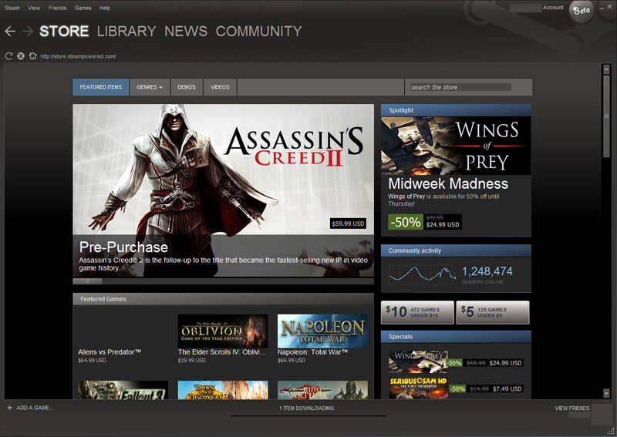Click the store URL address text
The height and width of the screenshot is (437, 617).
pyautogui.click(x=79, y=56)
